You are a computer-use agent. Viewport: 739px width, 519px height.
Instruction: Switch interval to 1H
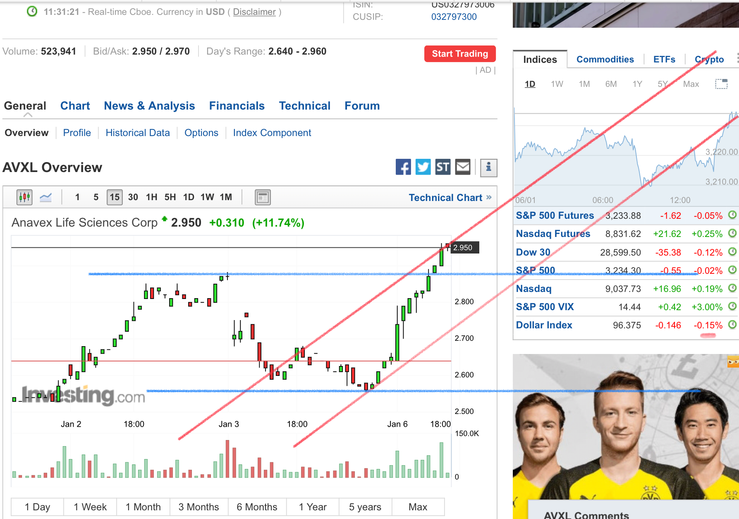151,197
